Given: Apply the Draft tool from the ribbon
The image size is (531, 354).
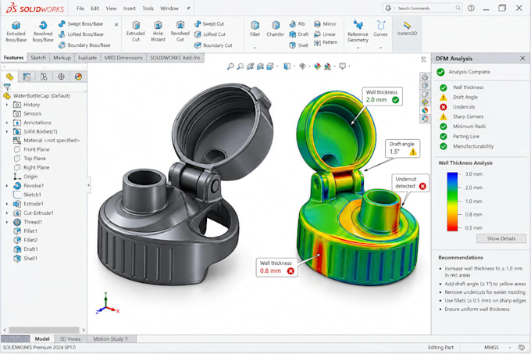Looking at the screenshot, I should pyautogui.click(x=299, y=34).
